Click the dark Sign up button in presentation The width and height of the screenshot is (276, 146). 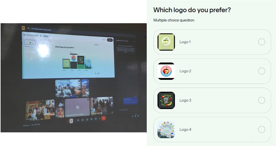click(110, 40)
